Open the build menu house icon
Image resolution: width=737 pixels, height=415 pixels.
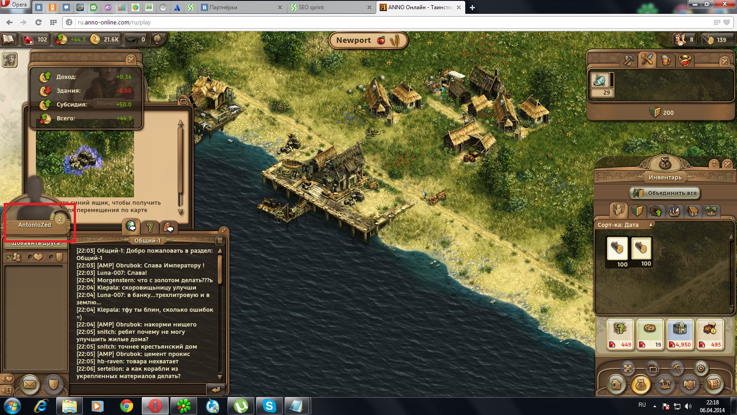pos(616,384)
